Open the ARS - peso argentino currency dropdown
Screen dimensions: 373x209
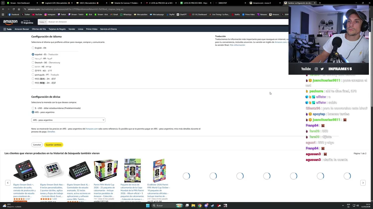[x=68, y=120]
